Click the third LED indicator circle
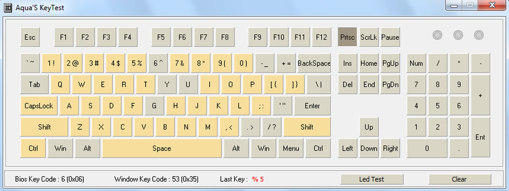Image resolution: width=509 pixels, height=191 pixels. pos(479,35)
